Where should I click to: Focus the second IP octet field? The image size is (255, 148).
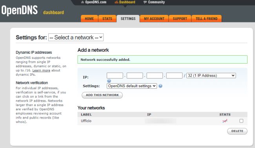click(x=135, y=75)
